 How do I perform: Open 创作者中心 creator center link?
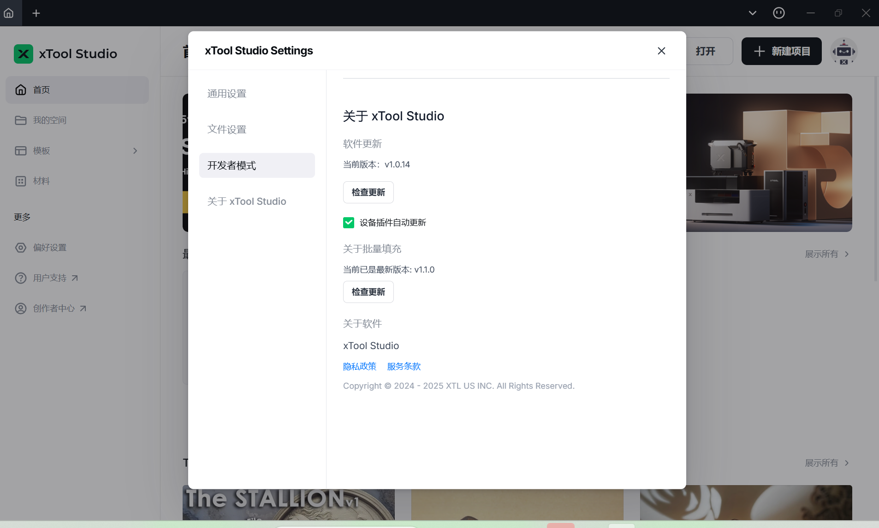(53, 308)
